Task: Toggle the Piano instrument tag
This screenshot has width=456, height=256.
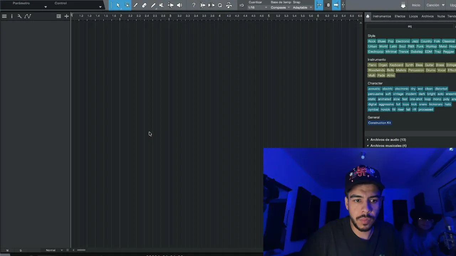Action: 372,65
